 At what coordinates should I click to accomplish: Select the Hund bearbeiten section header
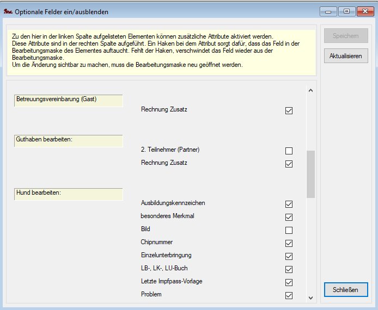pyautogui.click(x=68, y=194)
